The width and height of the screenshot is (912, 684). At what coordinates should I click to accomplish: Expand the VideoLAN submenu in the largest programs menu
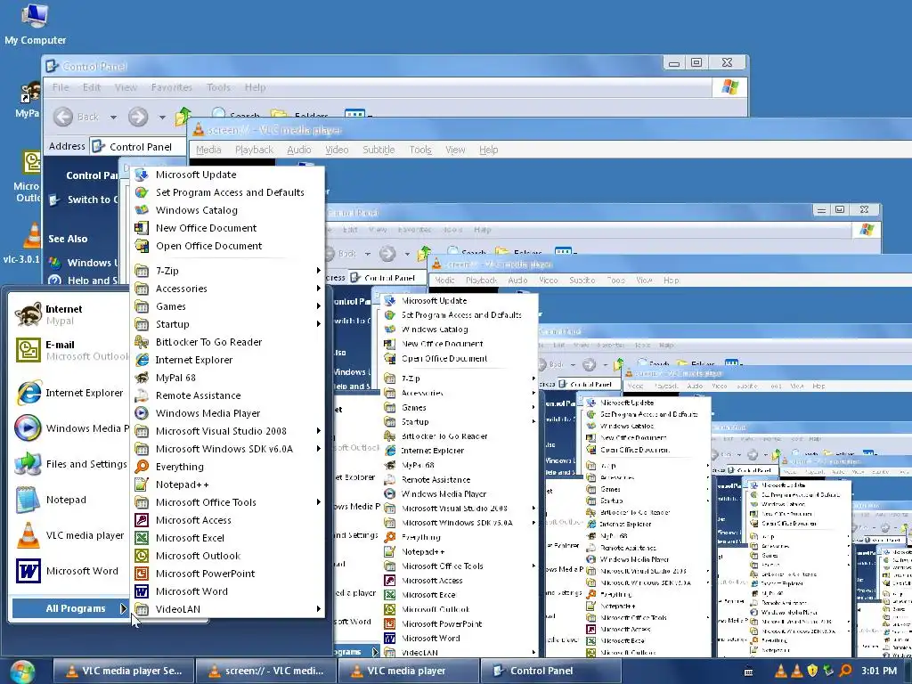(229, 609)
